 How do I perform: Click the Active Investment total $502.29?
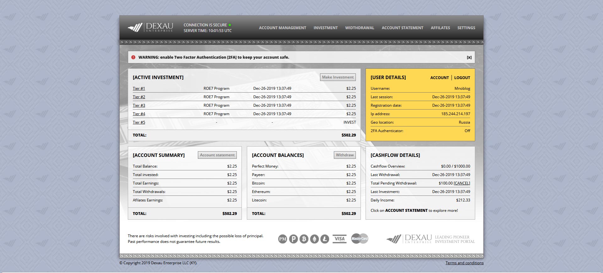point(349,135)
